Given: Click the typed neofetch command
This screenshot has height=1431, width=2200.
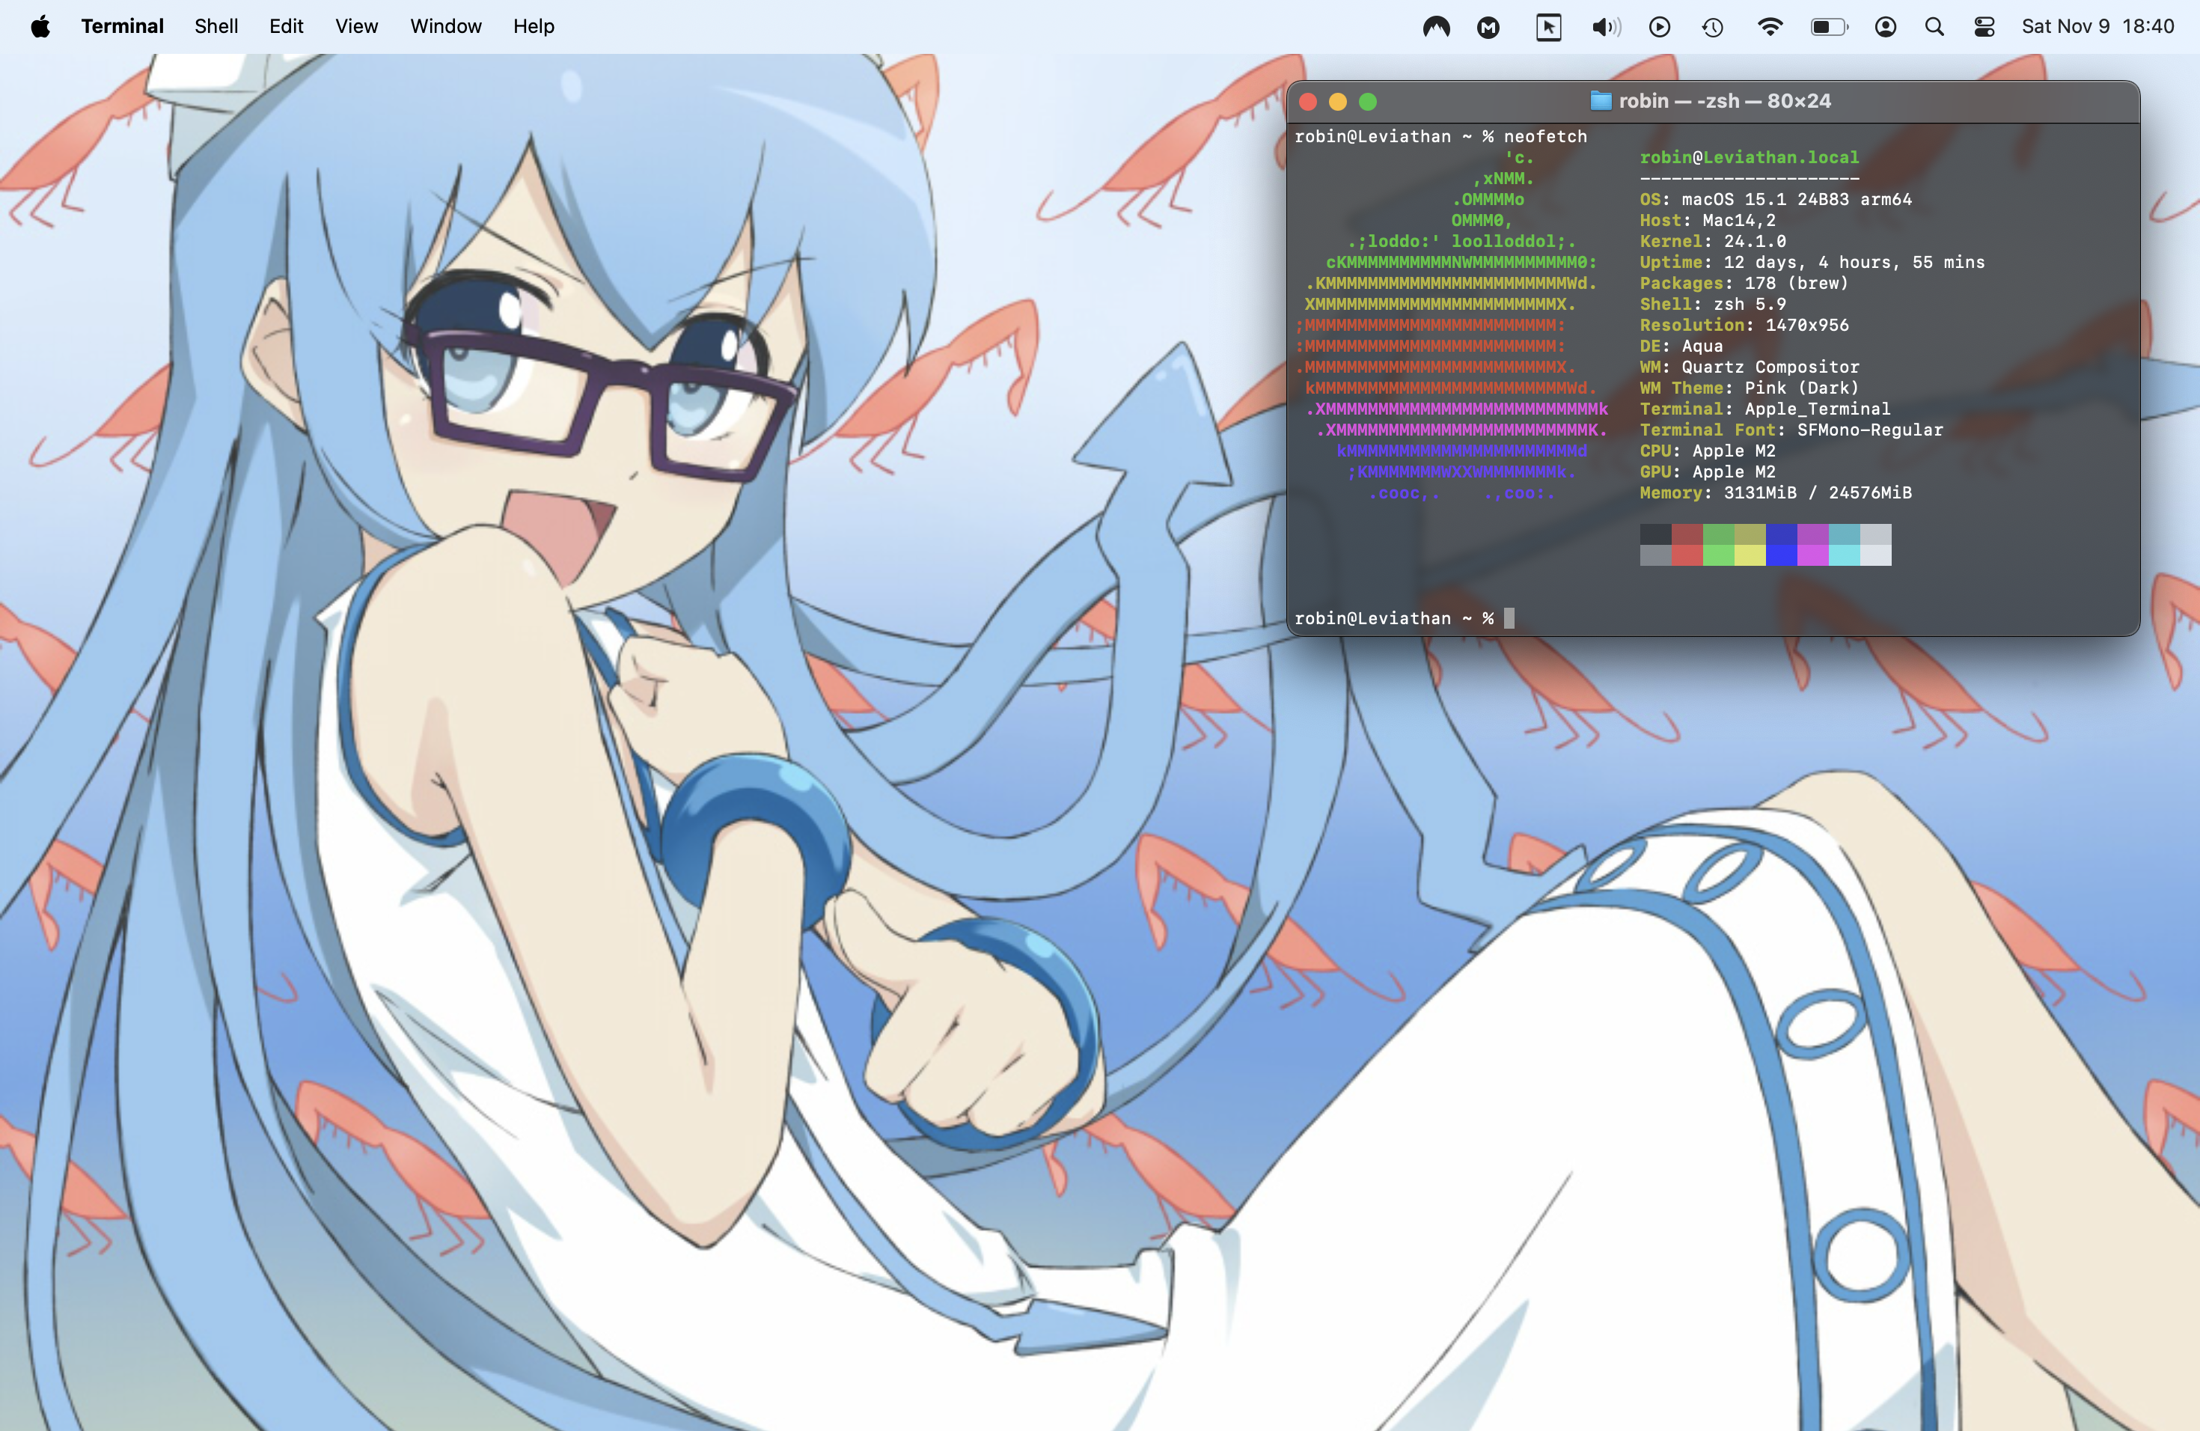Looking at the screenshot, I should [x=1544, y=137].
